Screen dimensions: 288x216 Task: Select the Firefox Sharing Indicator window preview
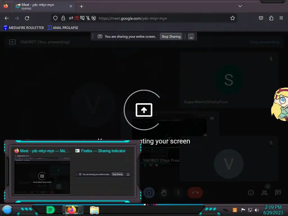coord(103,174)
